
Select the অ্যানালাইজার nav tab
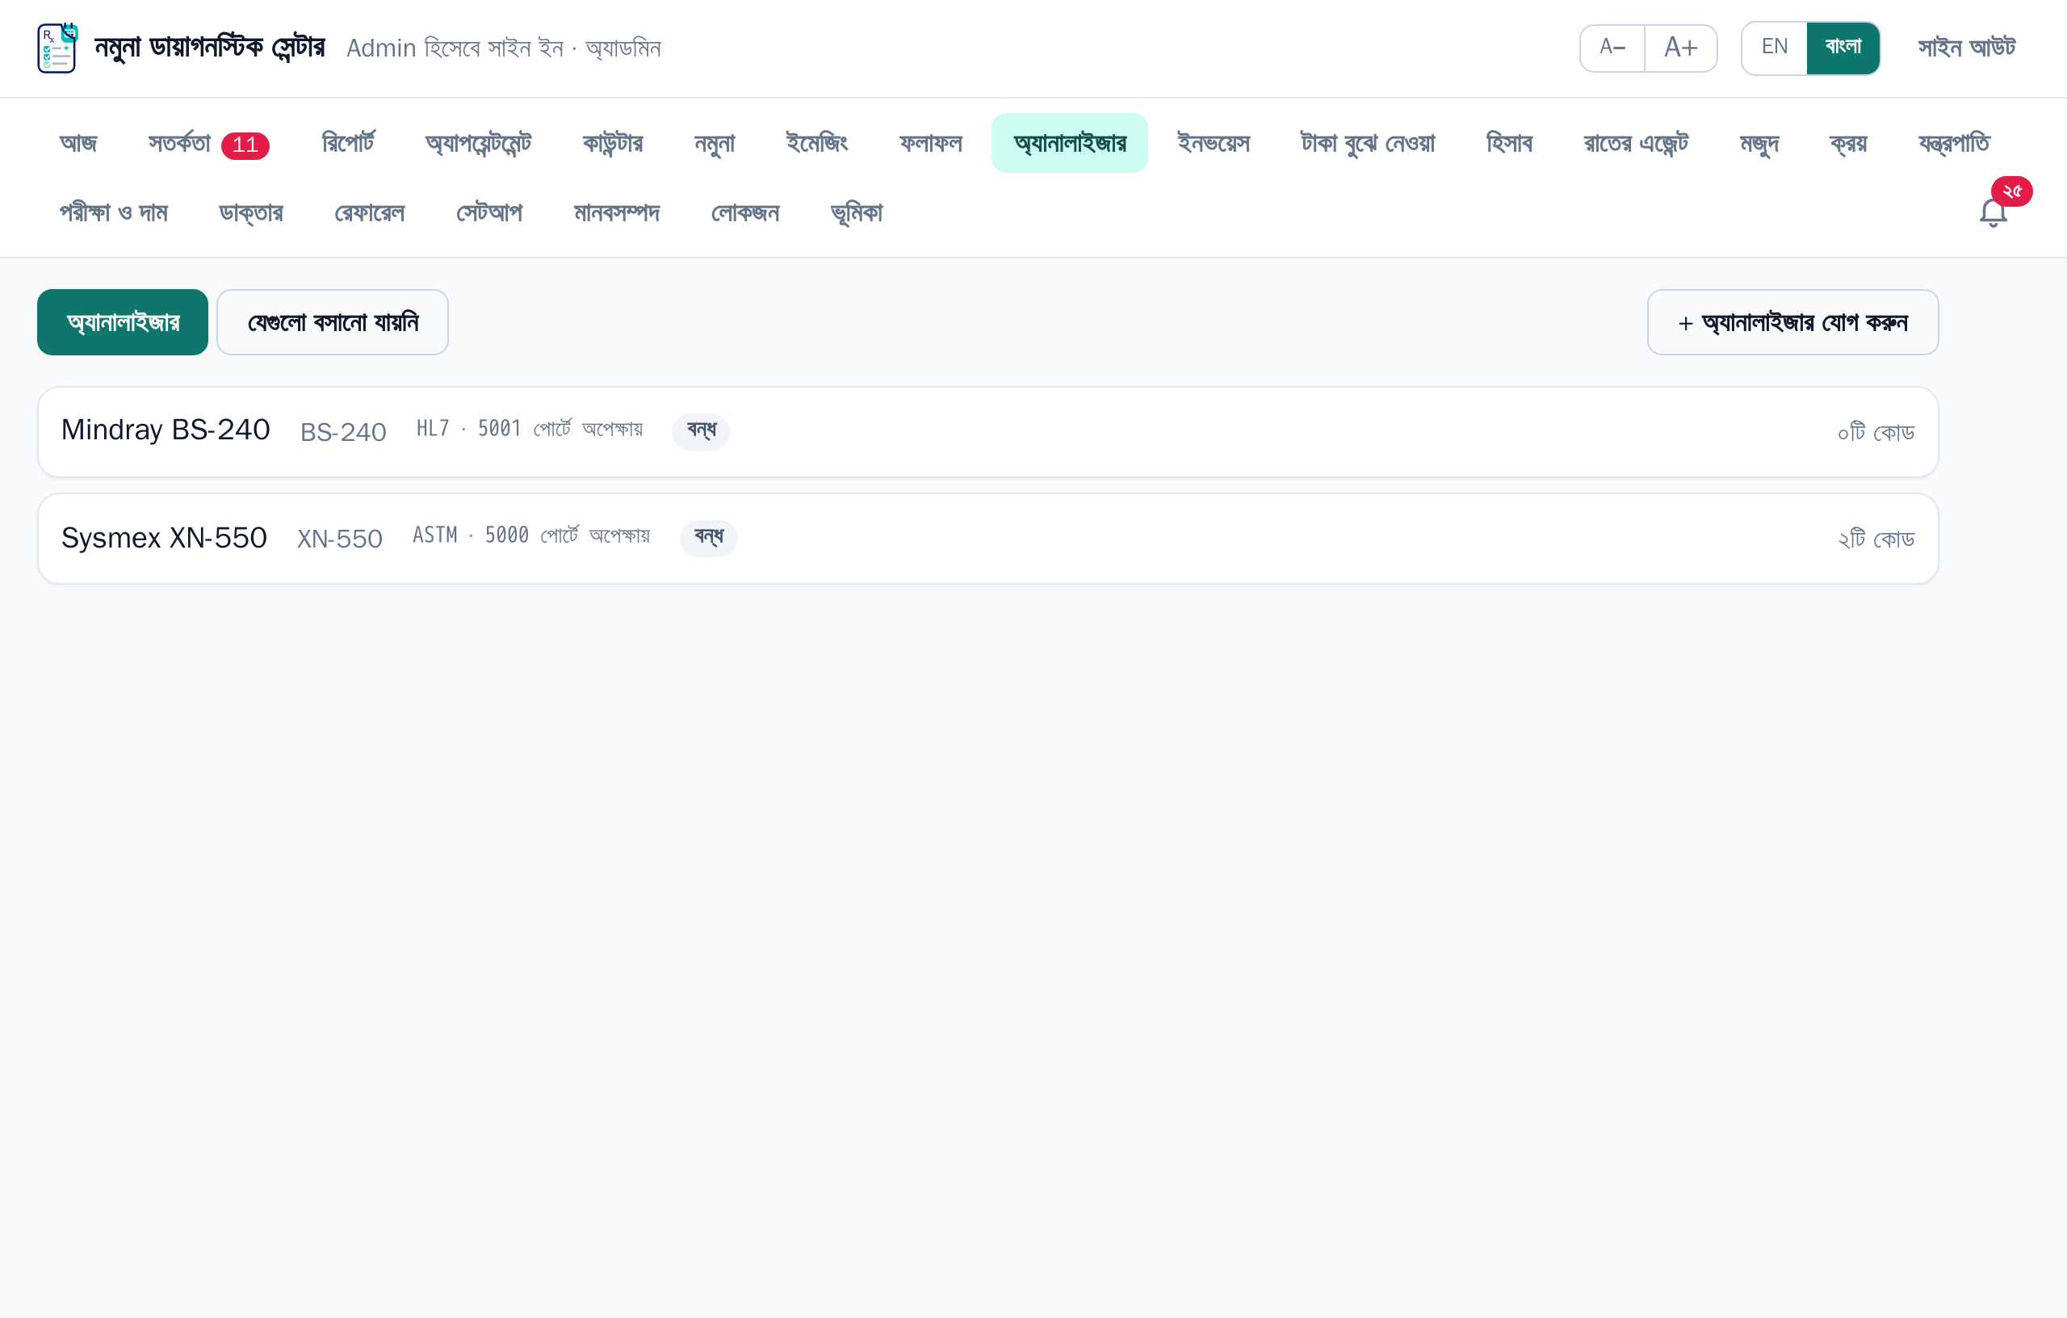[x=1070, y=144]
